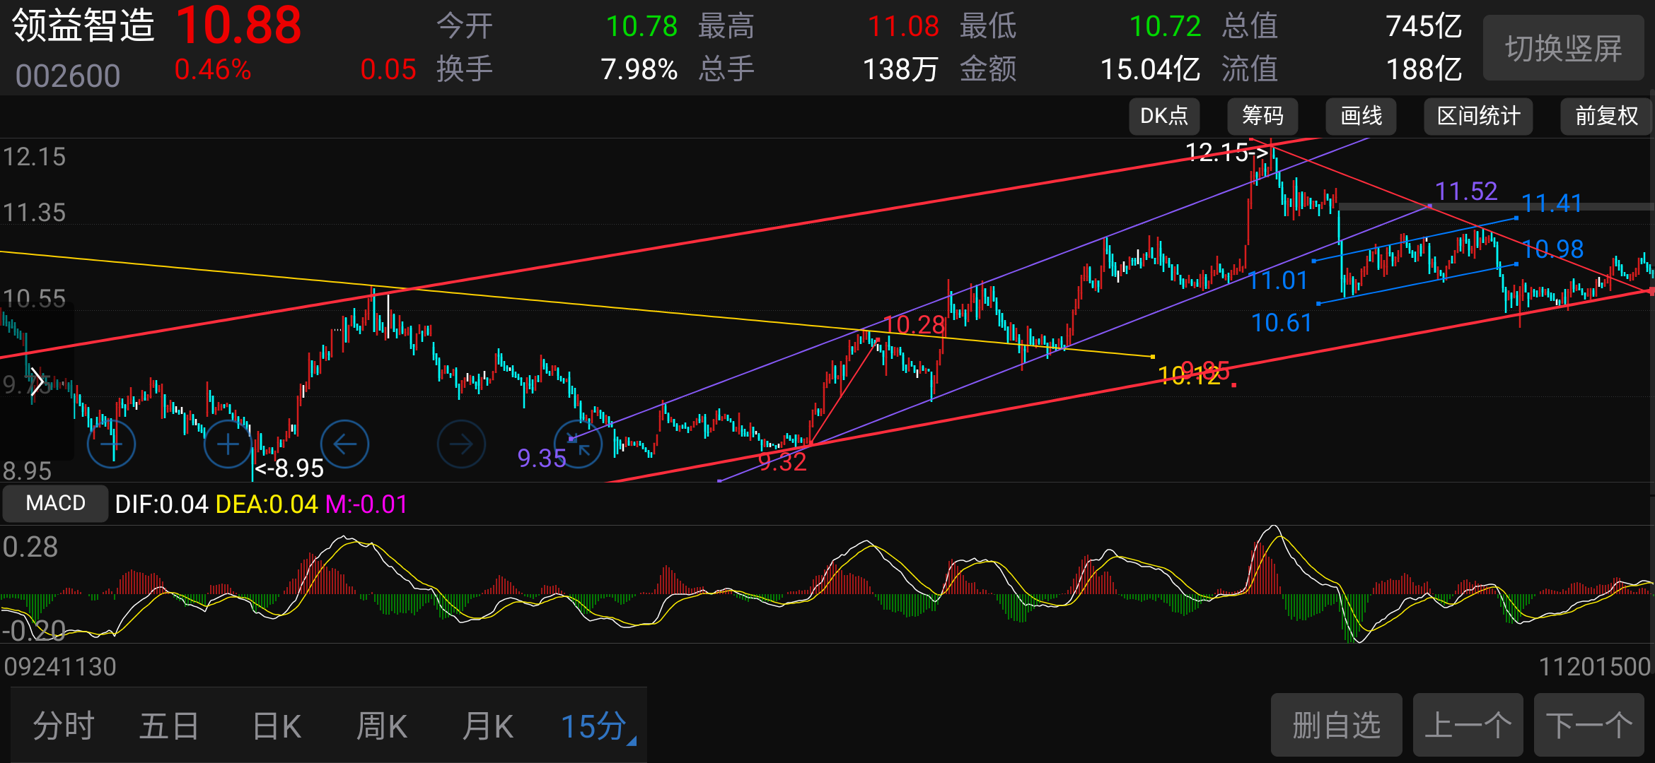The width and height of the screenshot is (1655, 763).
Task: Tap the end date label 11201500
Action: click(1595, 666)
